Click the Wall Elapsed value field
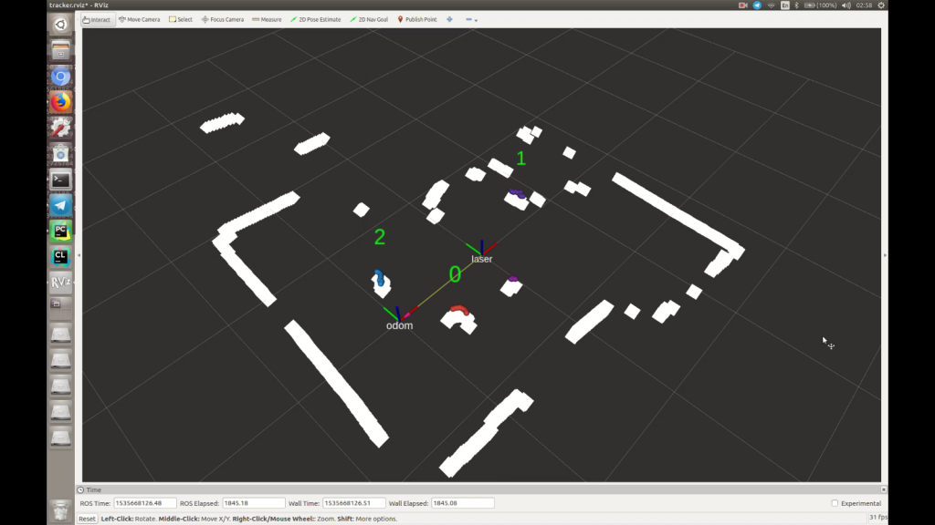 point(462,503)
